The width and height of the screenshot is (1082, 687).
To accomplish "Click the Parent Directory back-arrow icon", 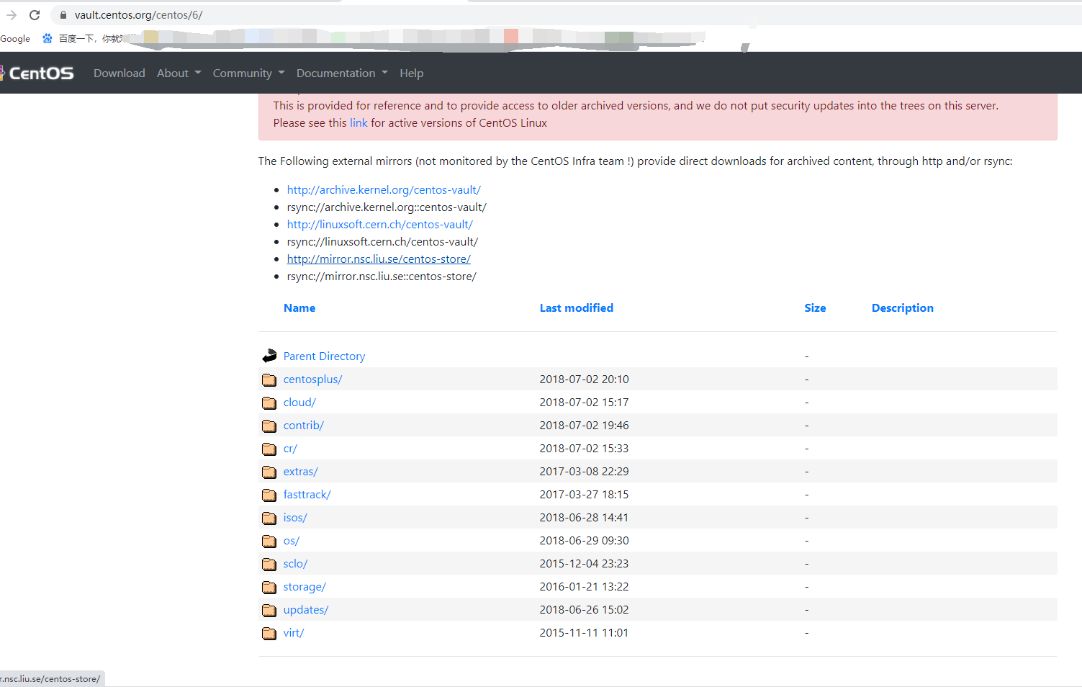I will [269, 356].
